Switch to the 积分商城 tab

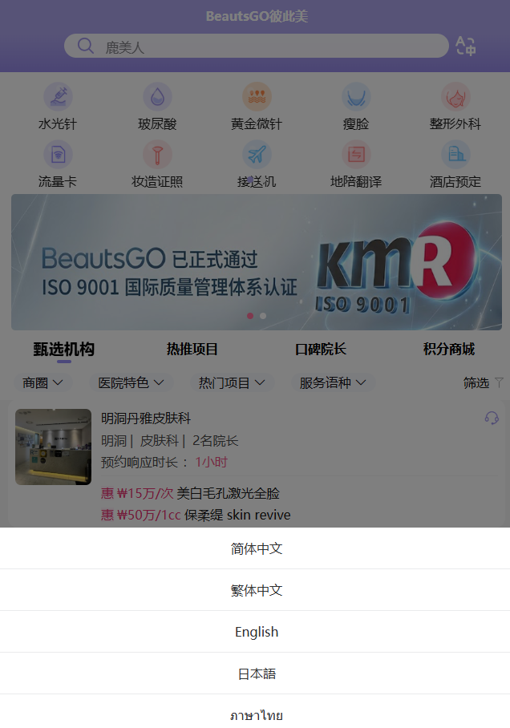(449, 349)
